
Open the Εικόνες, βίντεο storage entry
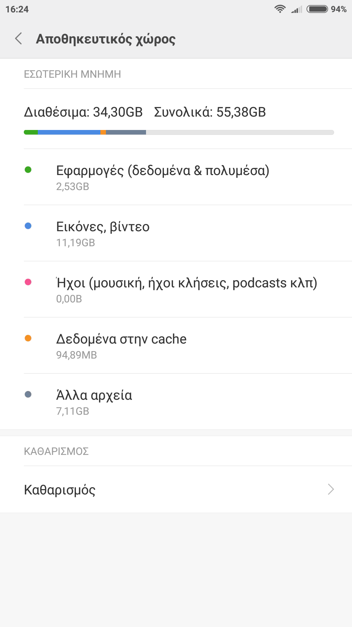pyautogui.click(x=103, y=233)
